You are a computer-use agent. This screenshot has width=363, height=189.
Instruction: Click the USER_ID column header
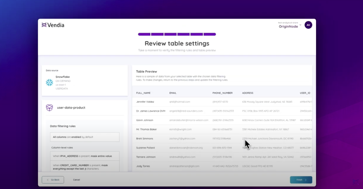click(x=305, y=93)
